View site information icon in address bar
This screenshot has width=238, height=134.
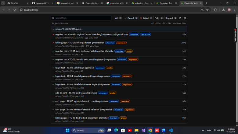pyautogui.click(x=21, y=10)
